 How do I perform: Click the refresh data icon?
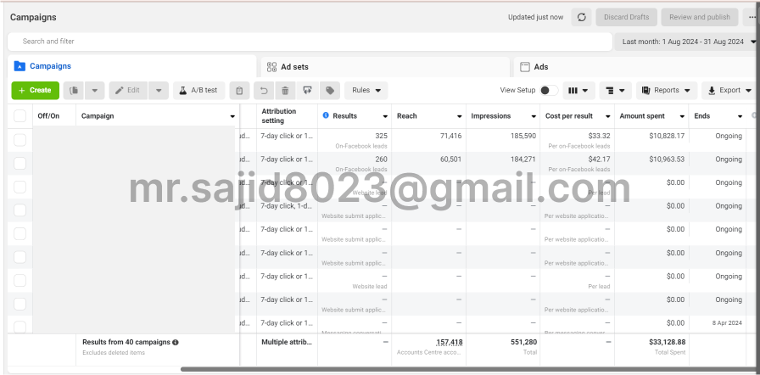[x=582, y=17]
